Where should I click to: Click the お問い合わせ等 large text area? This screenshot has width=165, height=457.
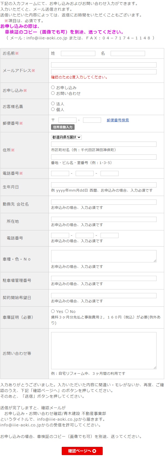pyautogui.click(x=104, y=350)
